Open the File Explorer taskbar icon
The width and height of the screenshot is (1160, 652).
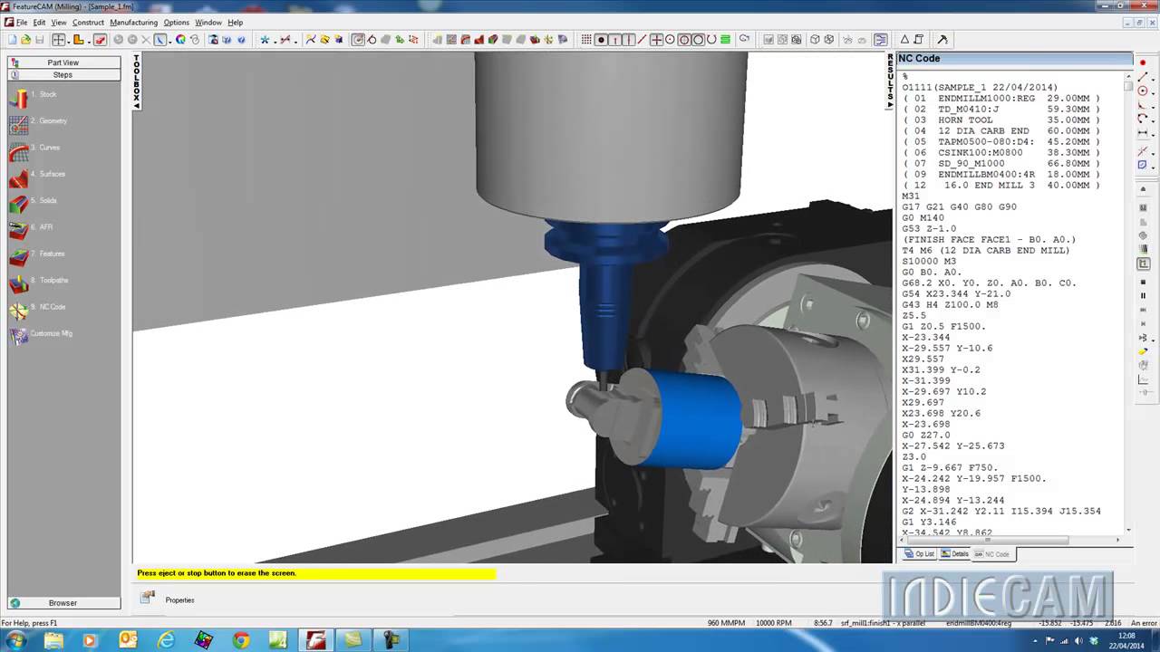click(x=53, y=640)
